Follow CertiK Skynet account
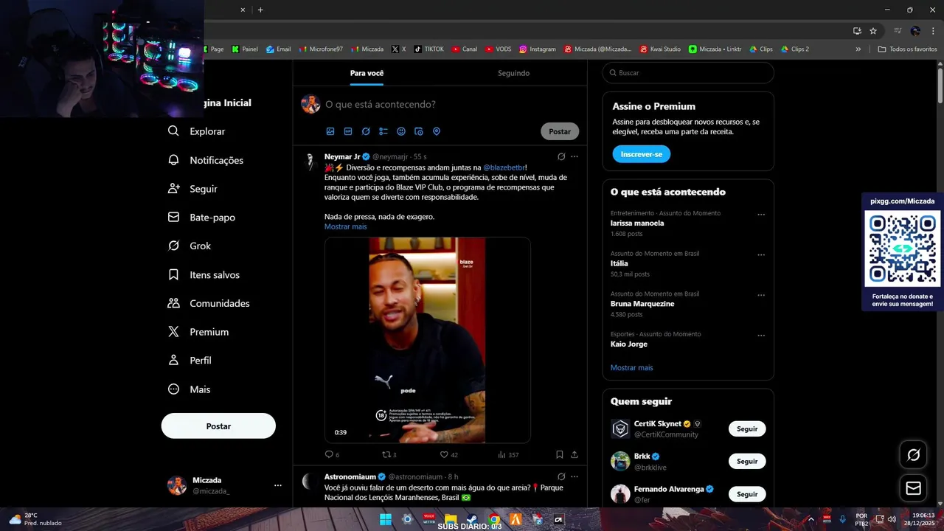Image resolution: width=944 pixels, height=531 pixels. click(x=747, y=428)
